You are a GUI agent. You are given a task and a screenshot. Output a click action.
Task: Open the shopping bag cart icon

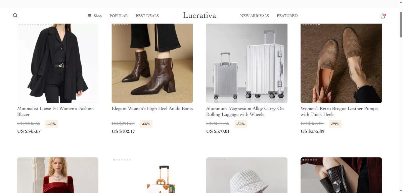[383, 16]
